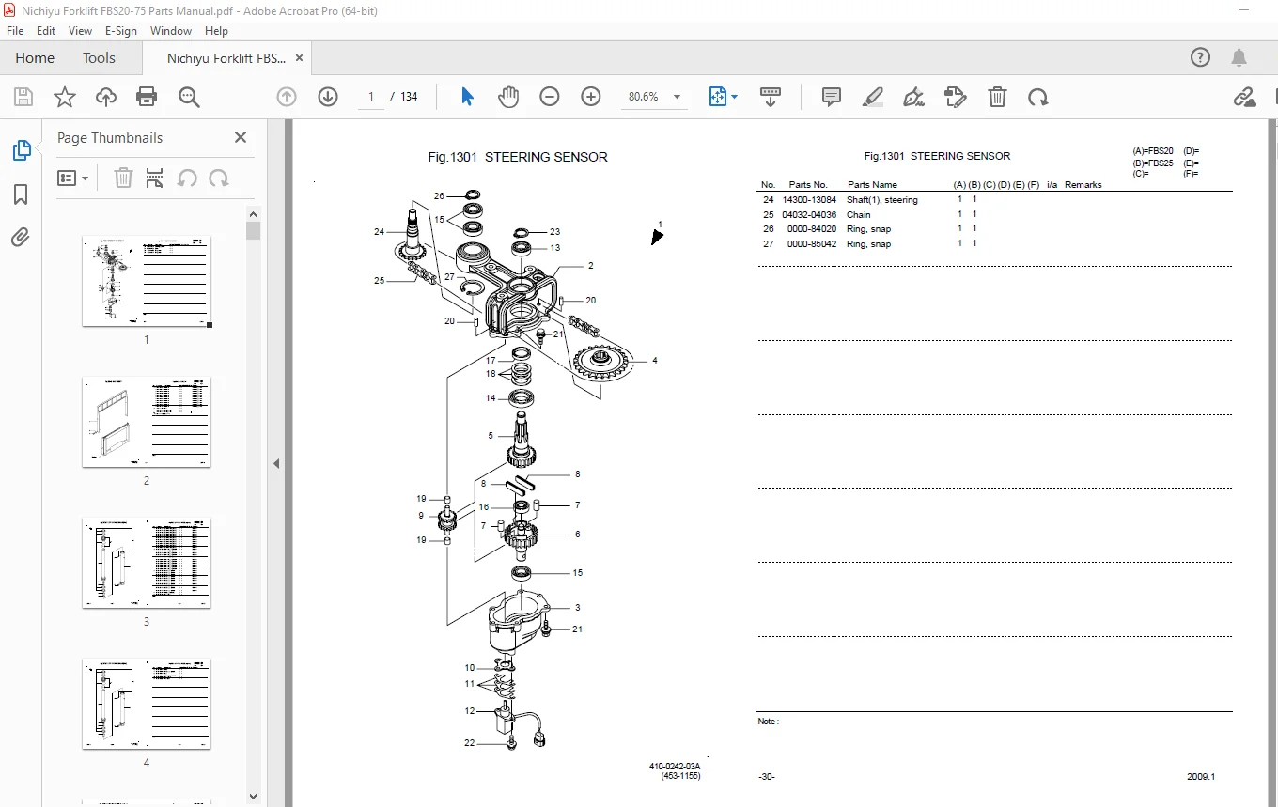Select the Highlight text tool

pos(873,97)
